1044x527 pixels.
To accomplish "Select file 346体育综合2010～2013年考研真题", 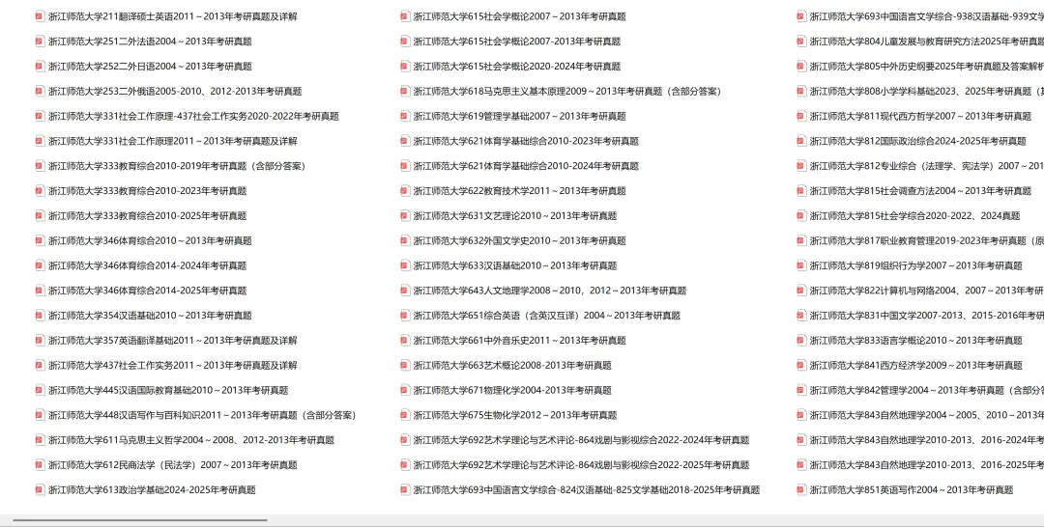I will (144, 240).
